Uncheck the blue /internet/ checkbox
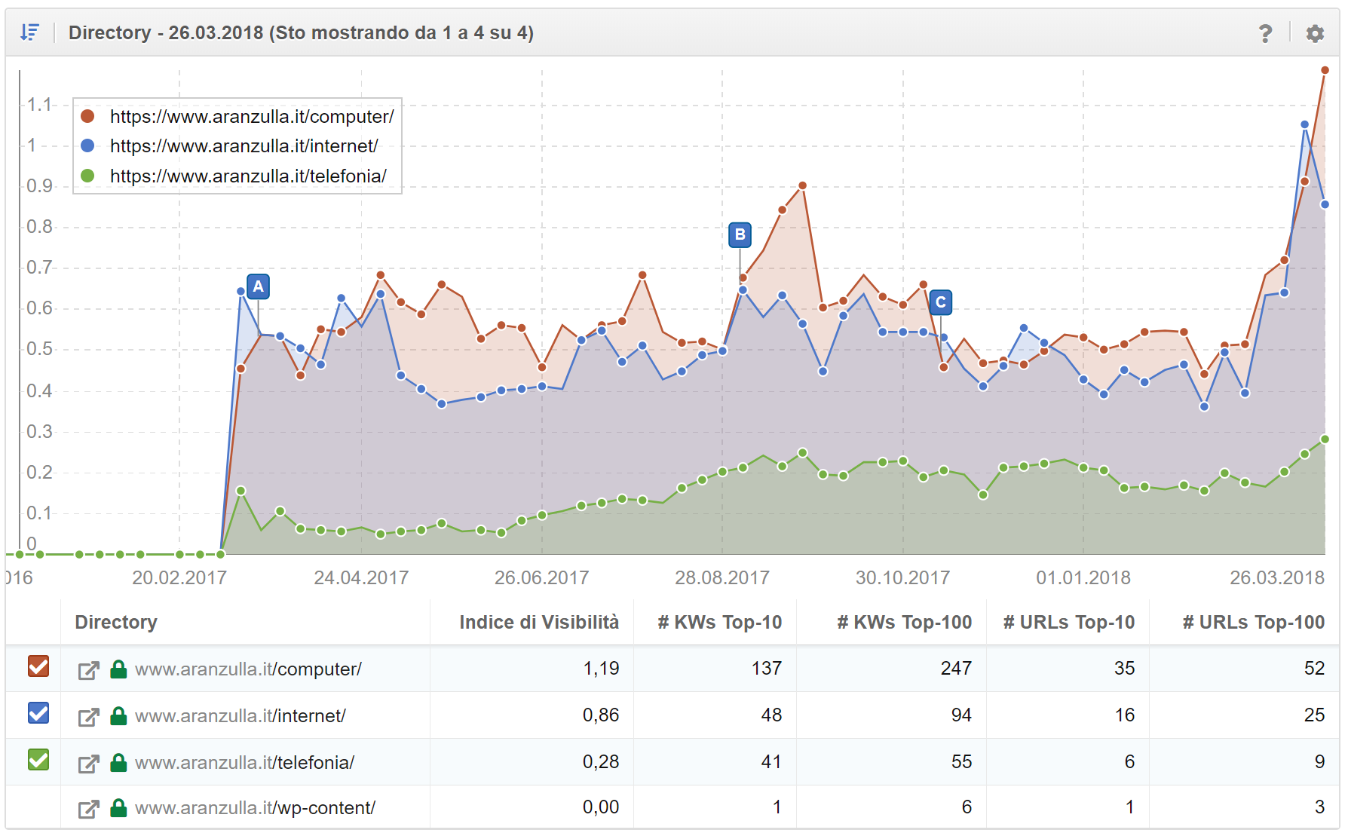1348x839 pixels. 38,713
